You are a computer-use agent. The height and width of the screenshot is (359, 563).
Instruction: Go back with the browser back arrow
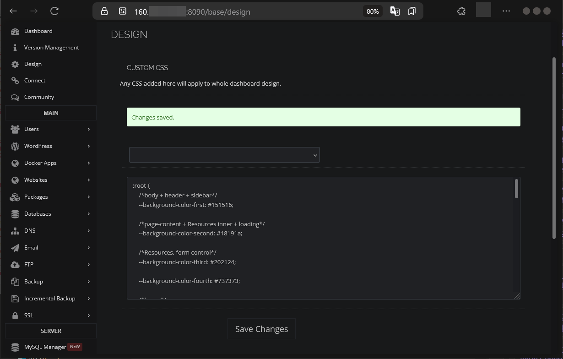click(x=13, y=11)
